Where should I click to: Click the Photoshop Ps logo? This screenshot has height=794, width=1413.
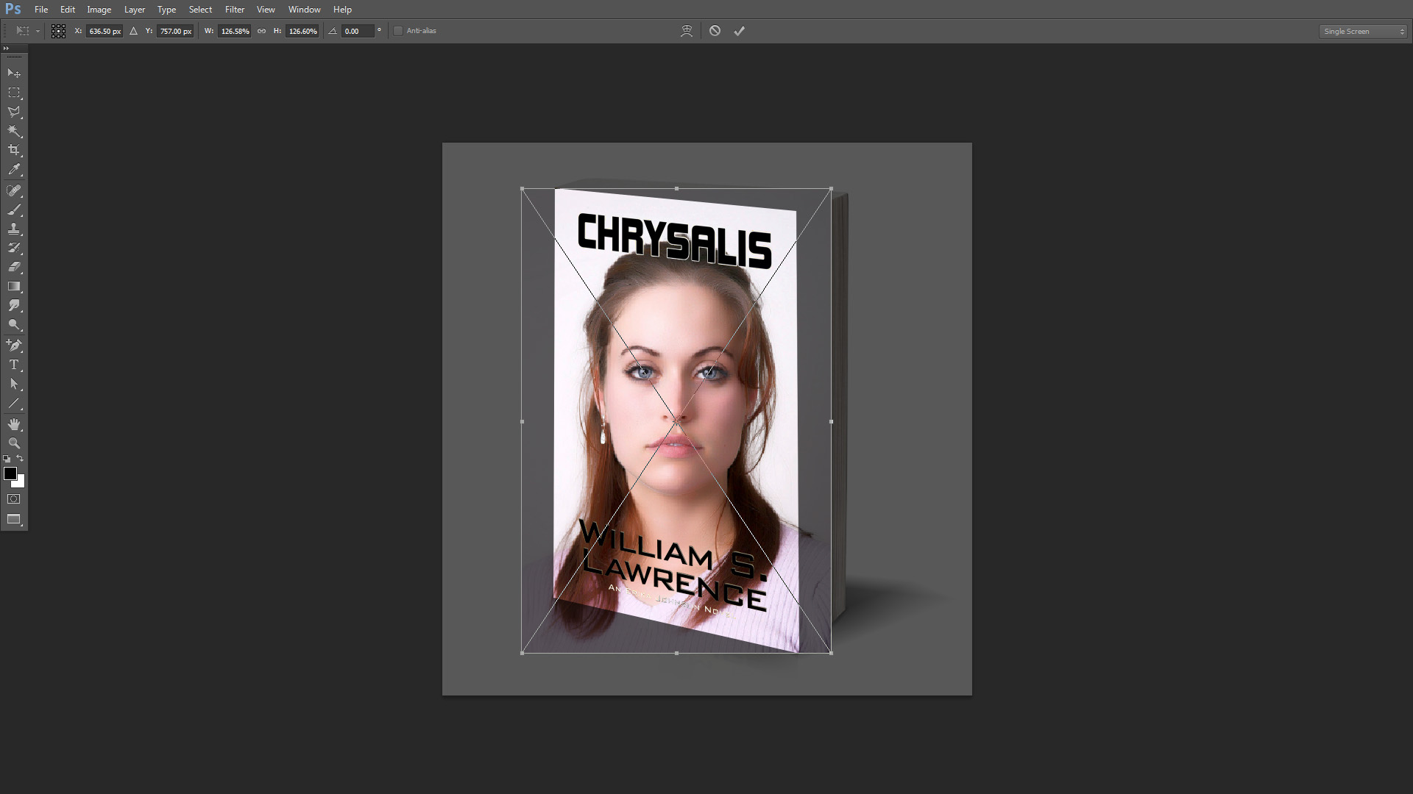click(13, 10)
